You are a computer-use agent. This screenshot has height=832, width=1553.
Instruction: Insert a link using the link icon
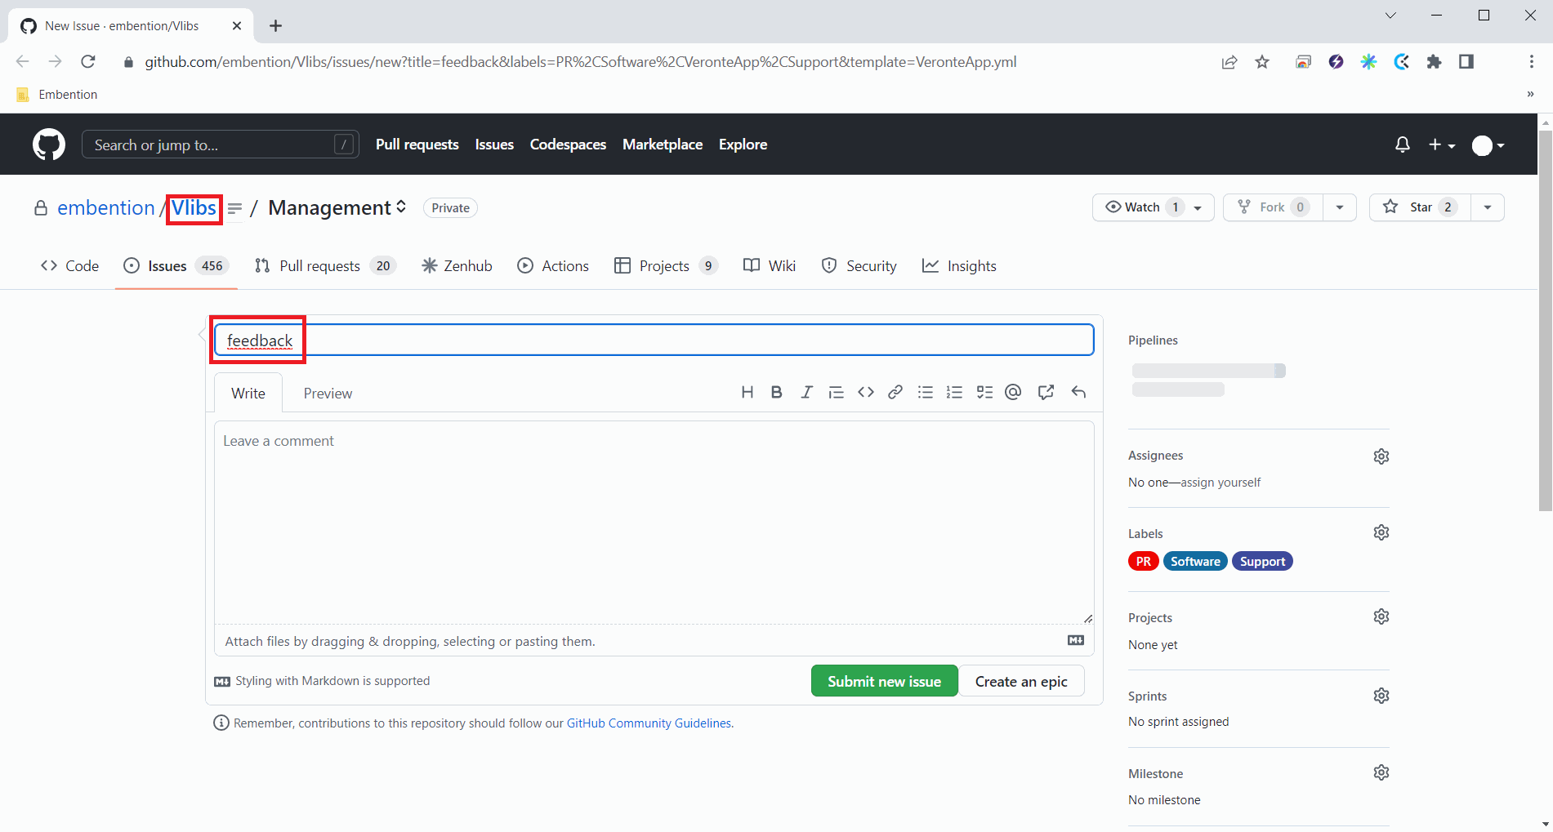pos(895,393)
